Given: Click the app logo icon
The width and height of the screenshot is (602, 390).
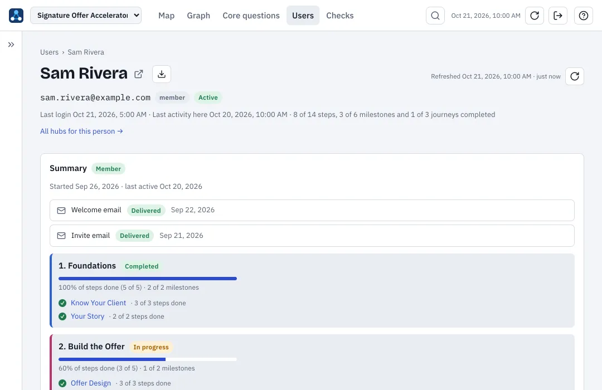Looking at the screenshot, I should pyautogui.click(x=16, y=16).
